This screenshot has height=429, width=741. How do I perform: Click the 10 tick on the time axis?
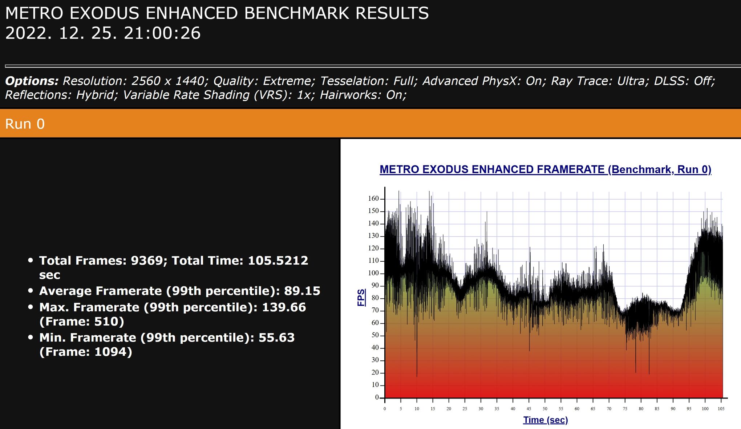coord(417,409)
